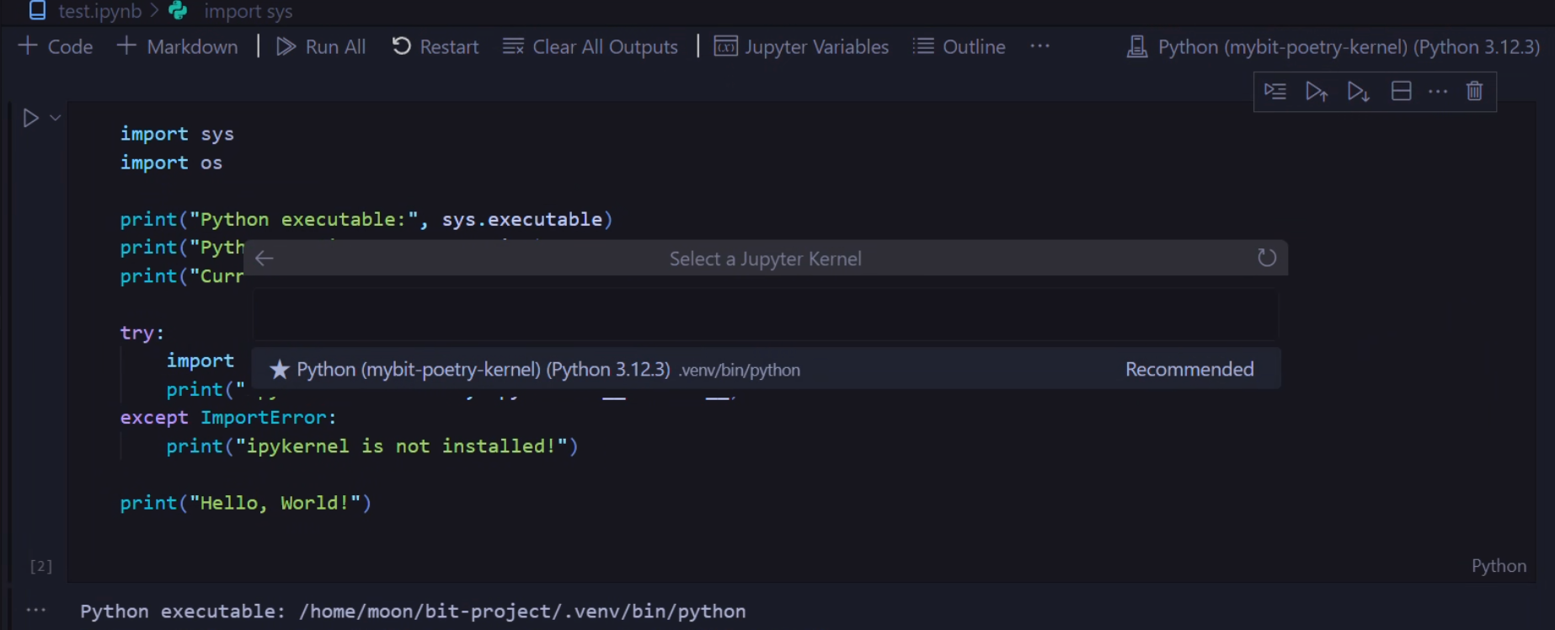Open Jupyter Variables panel

(801, 46)
